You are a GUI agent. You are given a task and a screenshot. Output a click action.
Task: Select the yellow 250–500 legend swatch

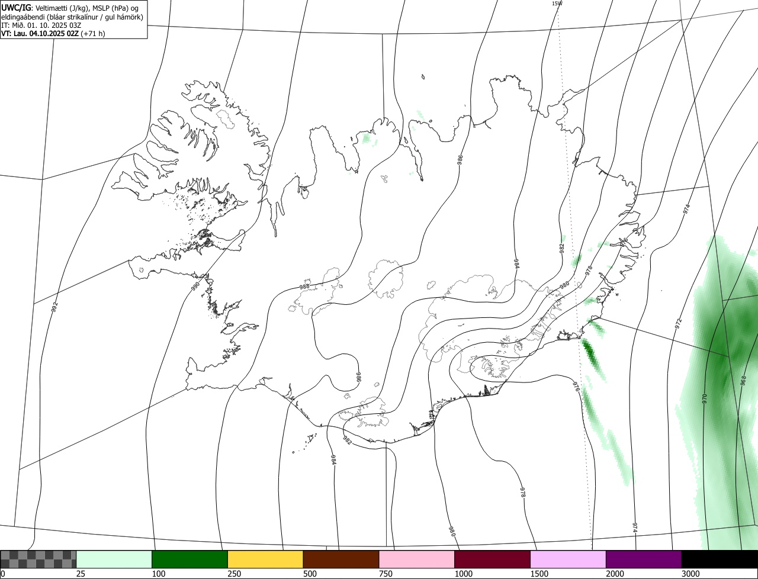point(265,559)
